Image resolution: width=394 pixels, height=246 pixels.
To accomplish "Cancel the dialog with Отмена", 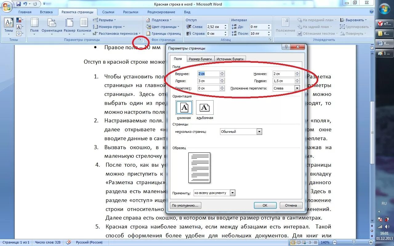I will [x=291, y=205].
